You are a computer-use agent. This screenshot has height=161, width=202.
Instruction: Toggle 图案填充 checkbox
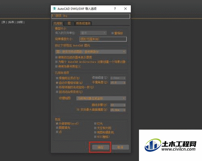click(57, 128)
